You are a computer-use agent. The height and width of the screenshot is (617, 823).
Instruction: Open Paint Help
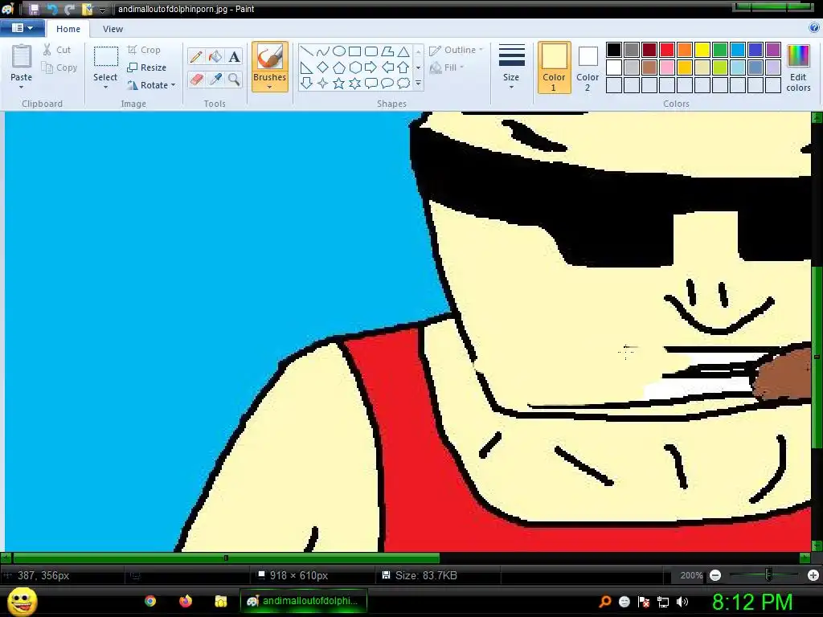[x=814, y=28]
